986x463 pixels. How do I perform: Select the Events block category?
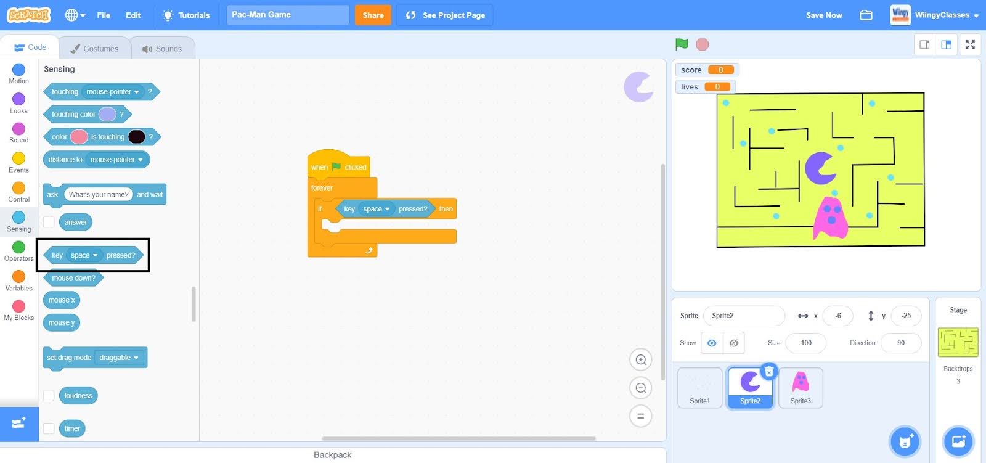click(18, 163)
